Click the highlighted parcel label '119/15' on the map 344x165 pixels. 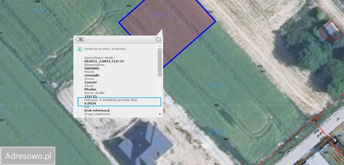(x=159, y=15)
